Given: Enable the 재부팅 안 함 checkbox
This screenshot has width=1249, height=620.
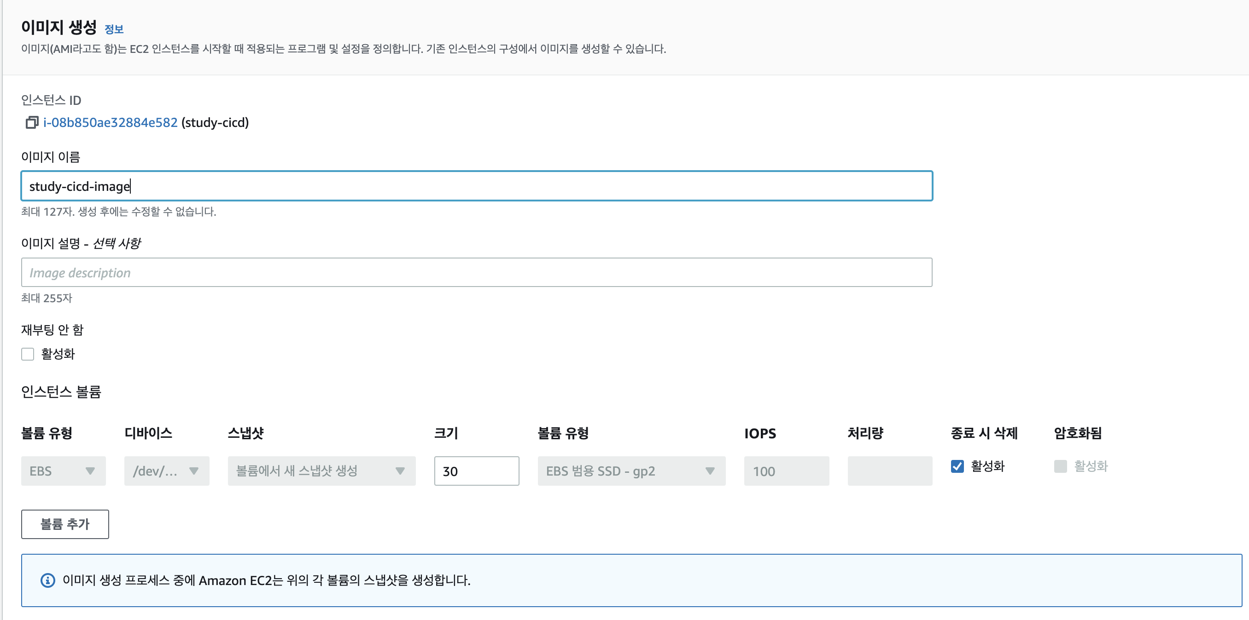Looking at the screenshot, I should pos(28,354).
